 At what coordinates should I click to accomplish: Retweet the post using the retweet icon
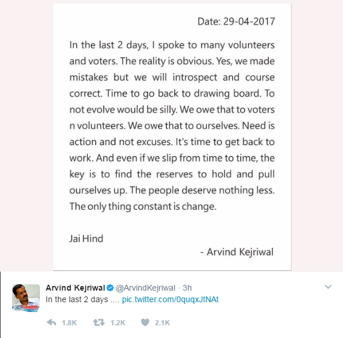(99, 322)
